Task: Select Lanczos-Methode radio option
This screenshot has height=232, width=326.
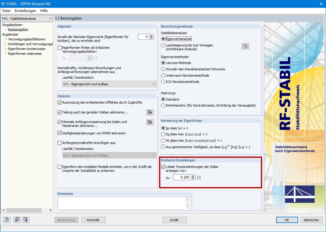Action: pos(163,63)
